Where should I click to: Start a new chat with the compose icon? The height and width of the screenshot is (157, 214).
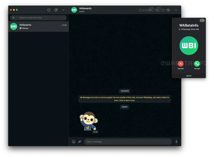(56, 10)
